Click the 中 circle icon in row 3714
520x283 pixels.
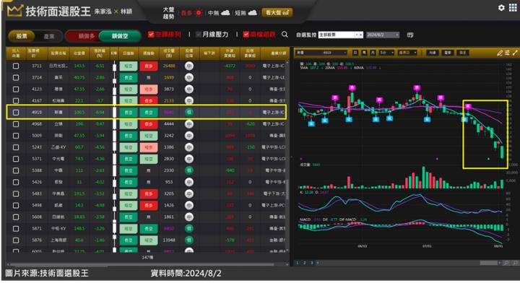coord(189,77)
